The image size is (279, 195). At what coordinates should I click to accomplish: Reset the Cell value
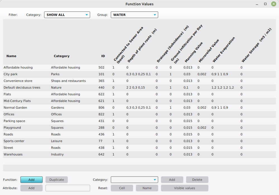122,188
